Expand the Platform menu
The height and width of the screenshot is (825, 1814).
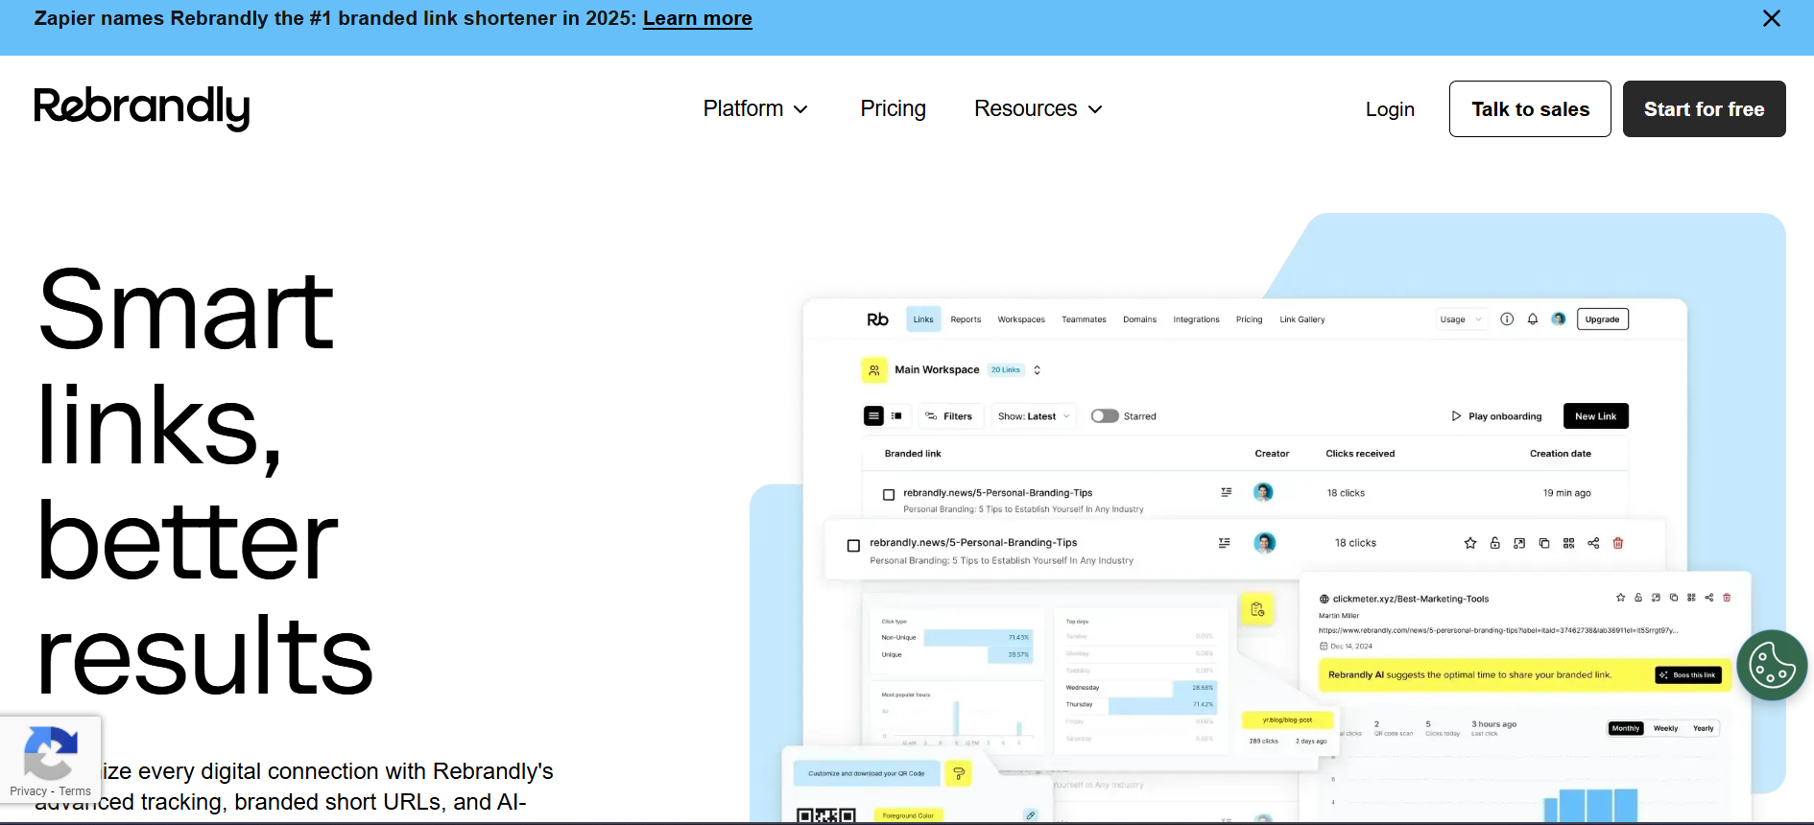tap(755, 109)
